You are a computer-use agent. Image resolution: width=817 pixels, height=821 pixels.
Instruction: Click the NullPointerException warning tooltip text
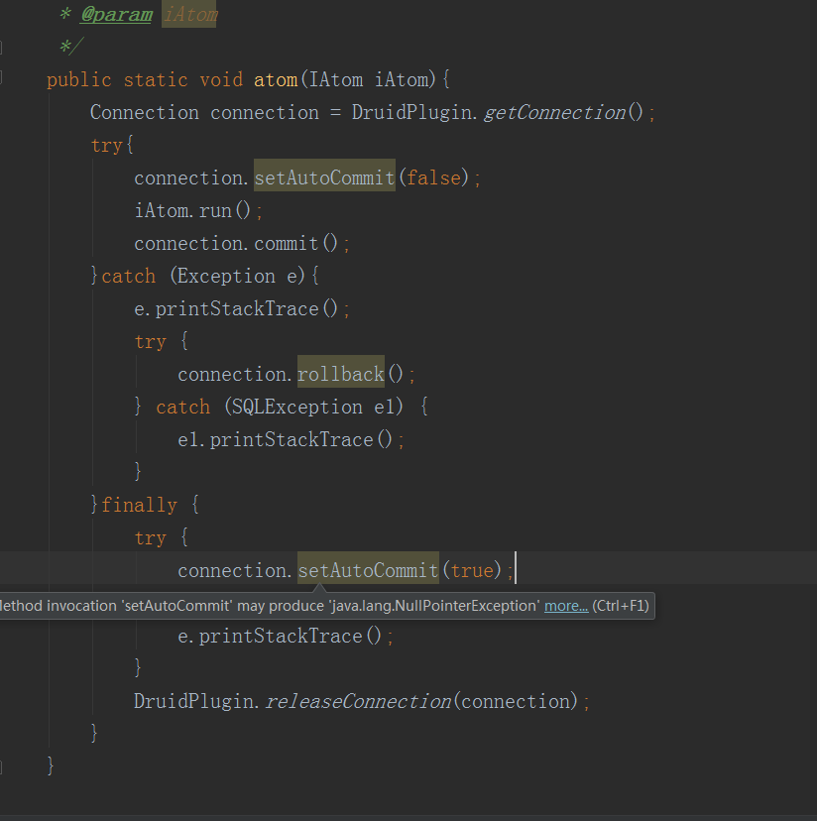coord(270,606)
